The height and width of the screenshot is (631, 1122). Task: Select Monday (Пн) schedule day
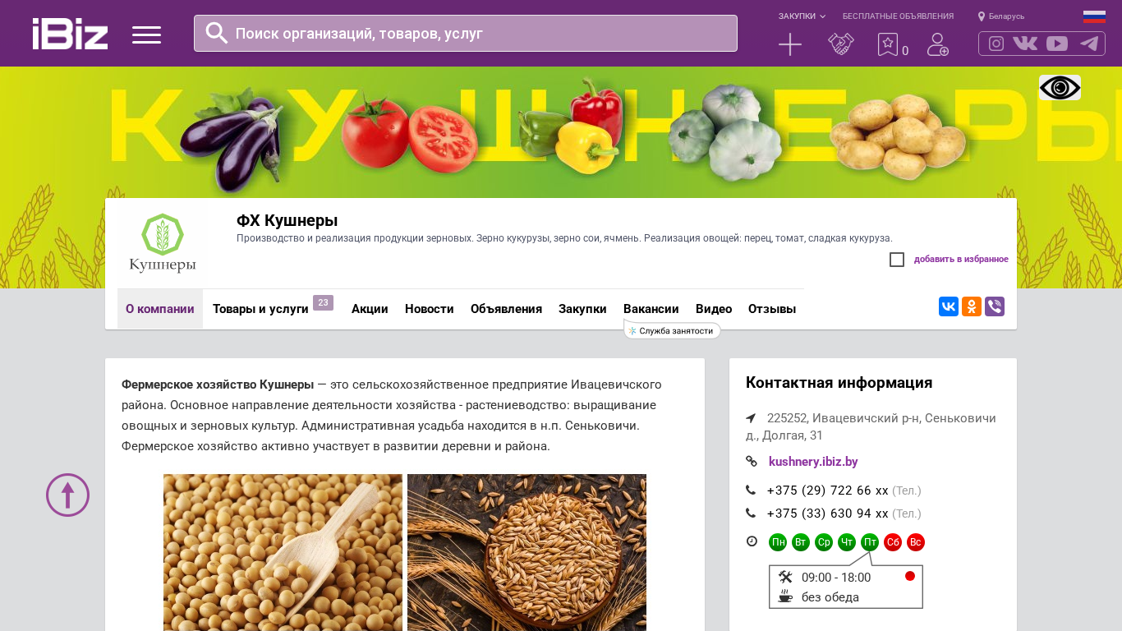778,542
